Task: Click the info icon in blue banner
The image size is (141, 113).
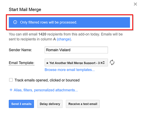Action: click(x=15, y=22)
